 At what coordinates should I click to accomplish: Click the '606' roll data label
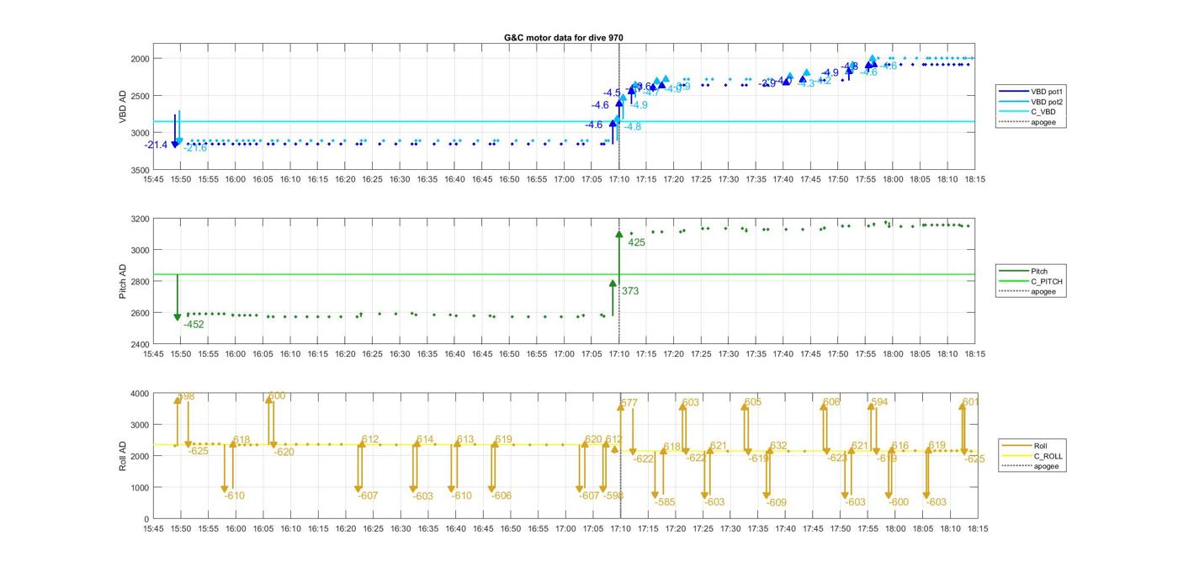click(831, 402)
